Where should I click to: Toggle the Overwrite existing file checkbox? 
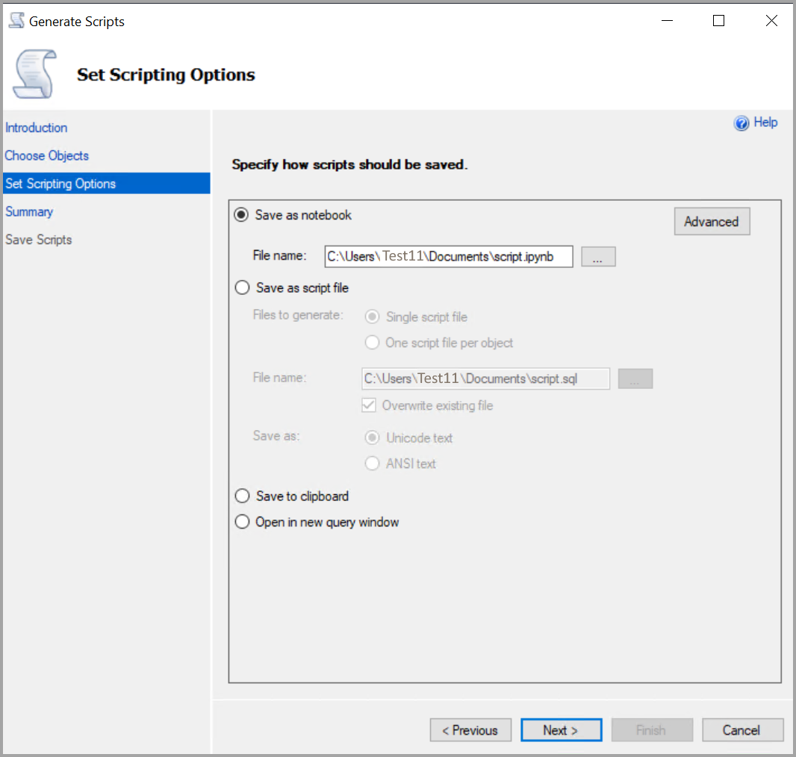click(x=369, y=405)
